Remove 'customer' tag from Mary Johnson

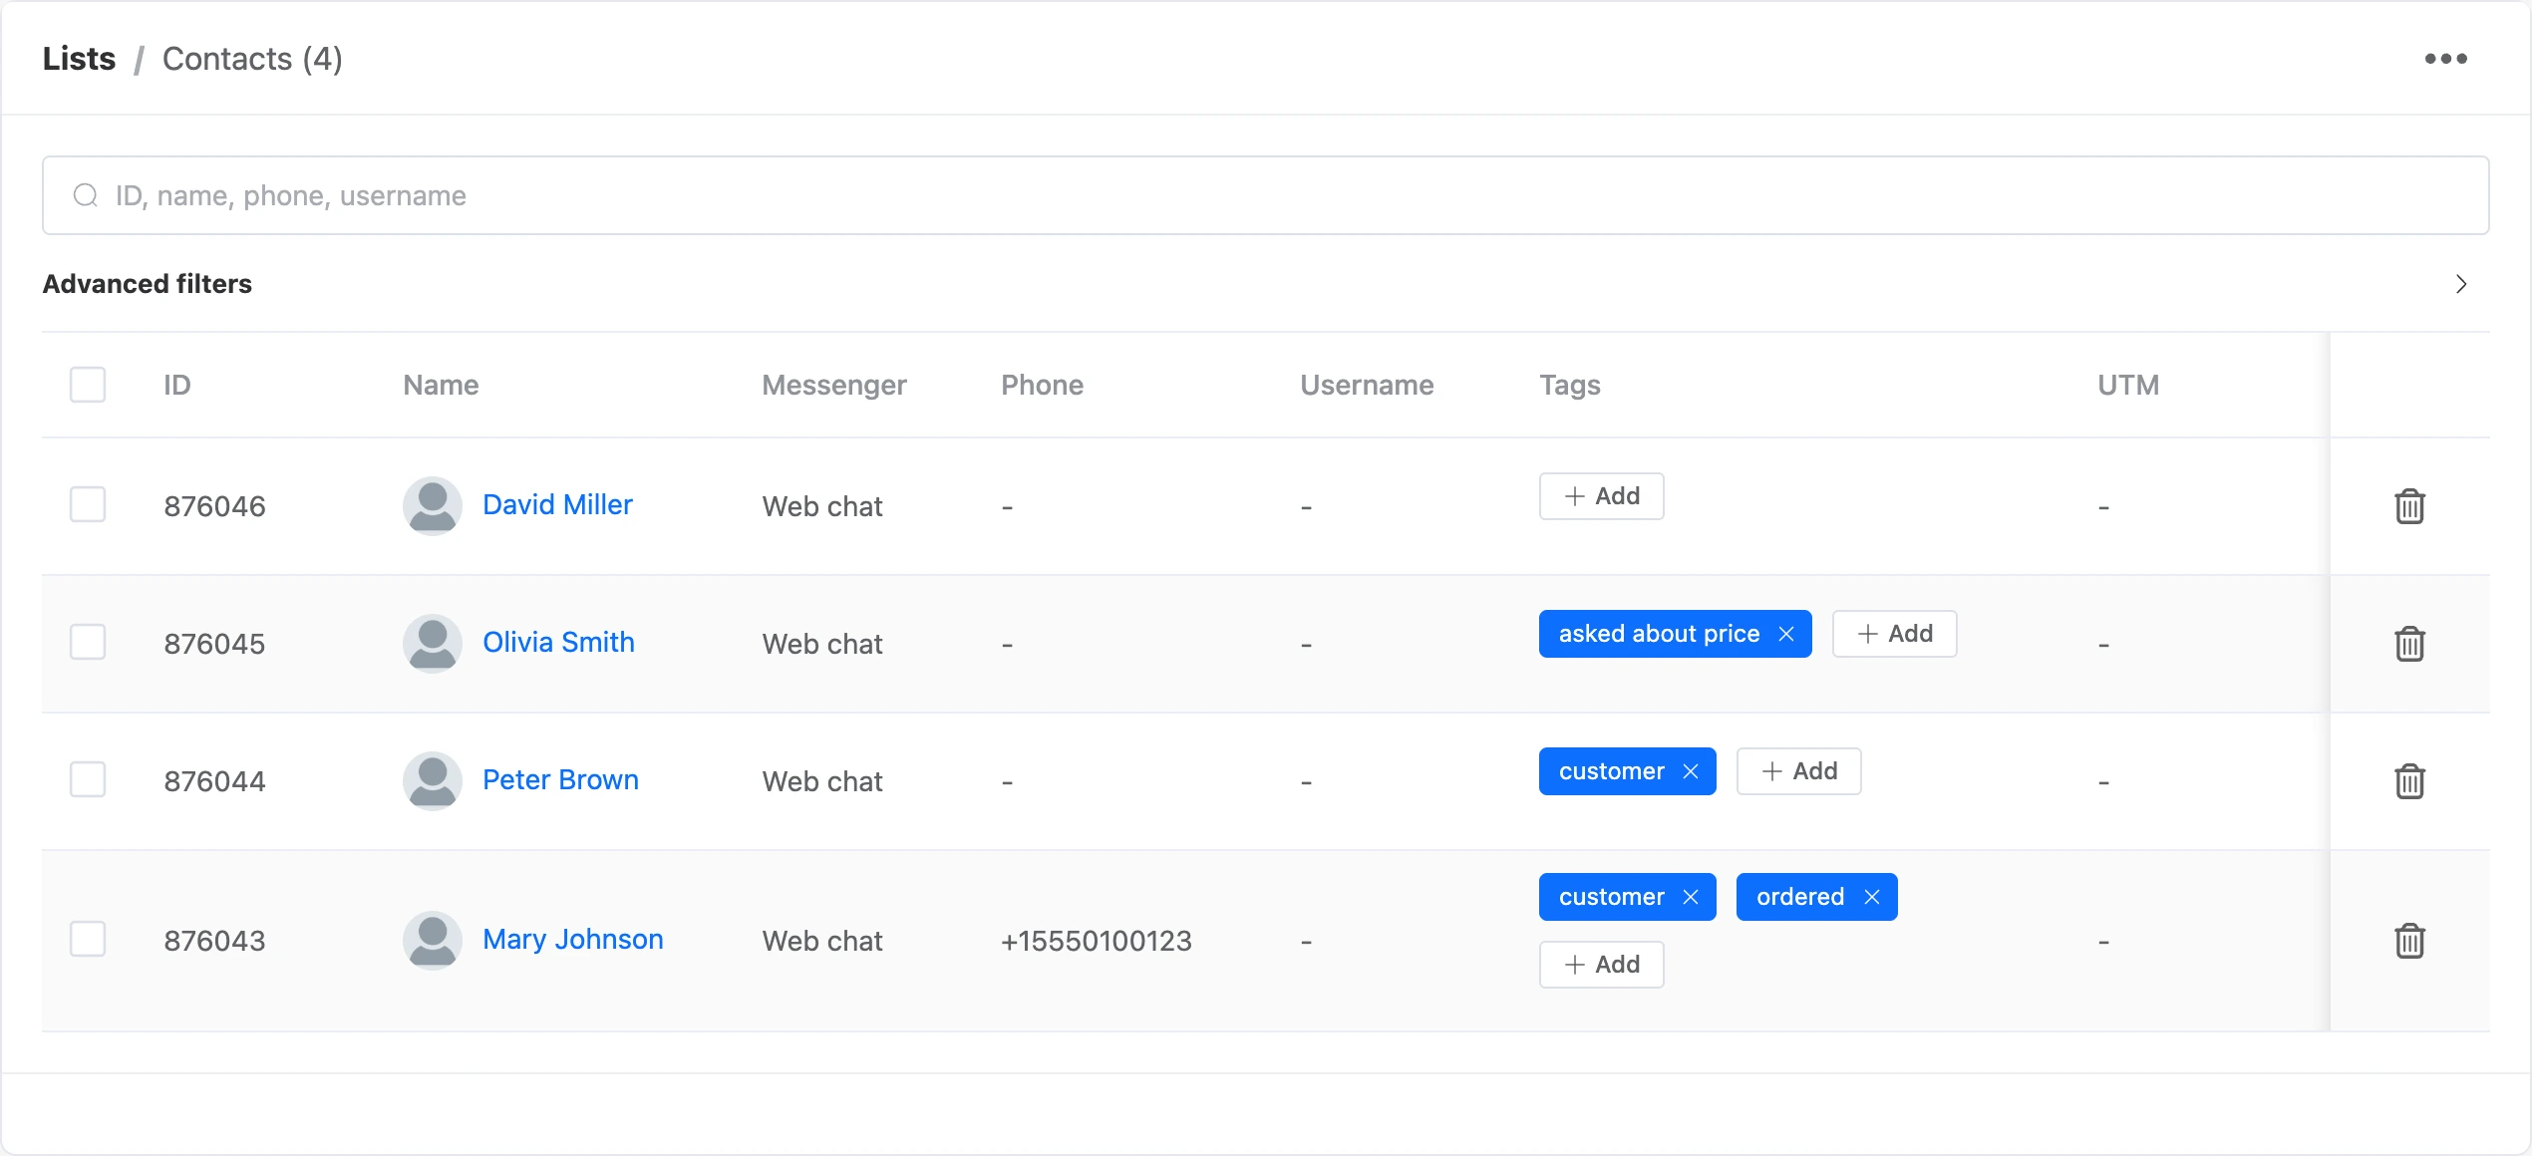click(1691, 897)
